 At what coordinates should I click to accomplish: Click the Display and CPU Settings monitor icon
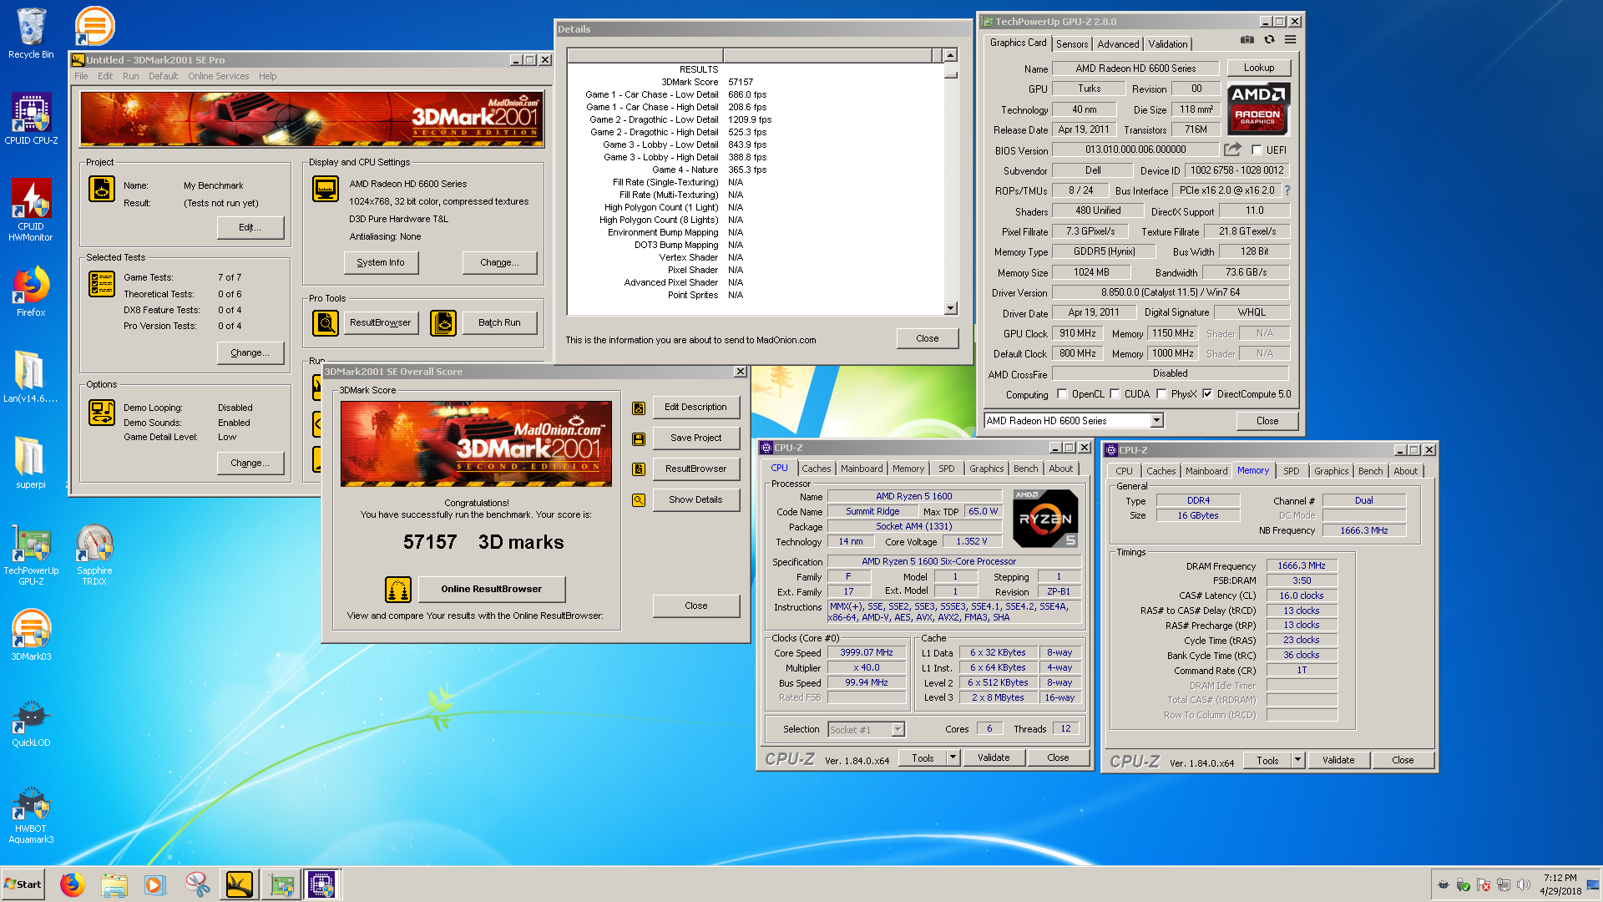pyautogui.click(x=326, y=189)
